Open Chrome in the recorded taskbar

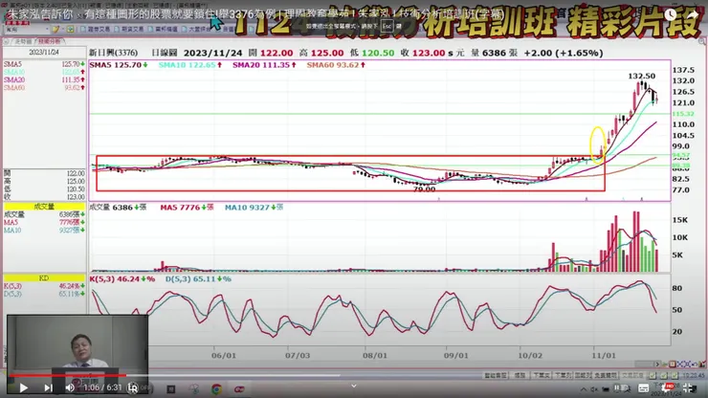[x=217, y=389]
